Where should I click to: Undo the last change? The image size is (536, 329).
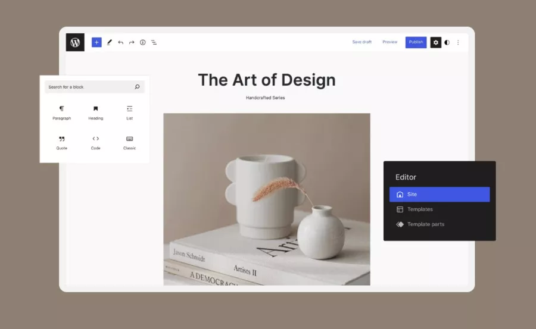[x=121, y=42]
